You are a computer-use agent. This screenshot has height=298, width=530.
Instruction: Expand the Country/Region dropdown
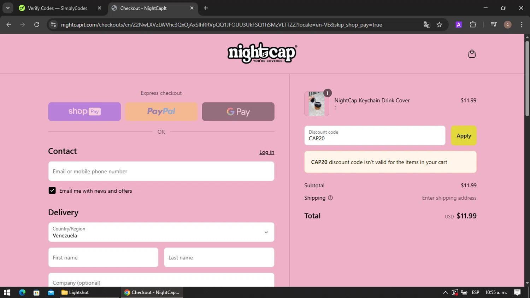click(161, 232)
